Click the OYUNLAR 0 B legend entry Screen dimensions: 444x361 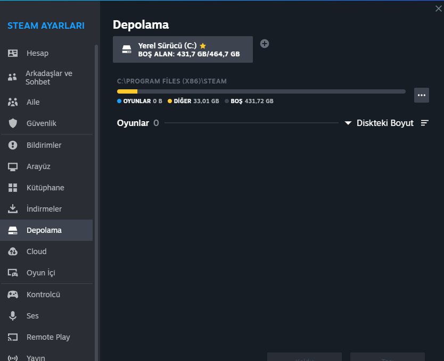tap(139, 101)
